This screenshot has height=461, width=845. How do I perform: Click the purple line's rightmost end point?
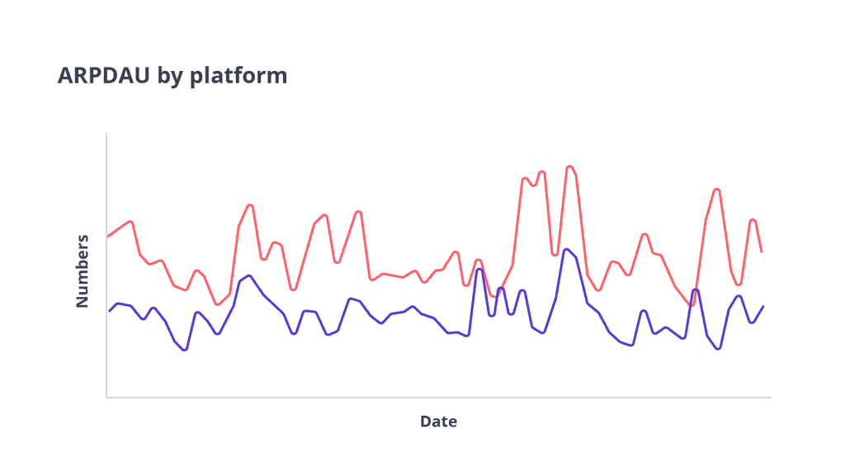763,306
